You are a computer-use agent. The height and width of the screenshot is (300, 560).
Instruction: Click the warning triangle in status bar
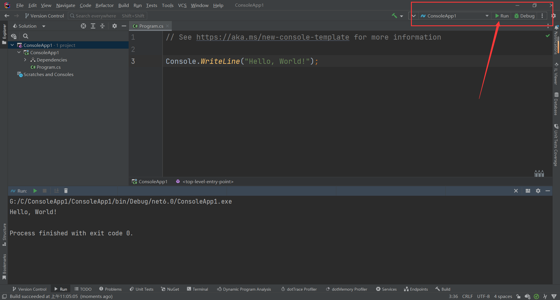[x=554, y=297]
